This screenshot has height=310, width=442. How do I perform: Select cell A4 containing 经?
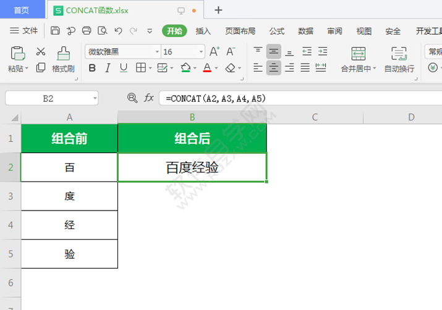69,225
